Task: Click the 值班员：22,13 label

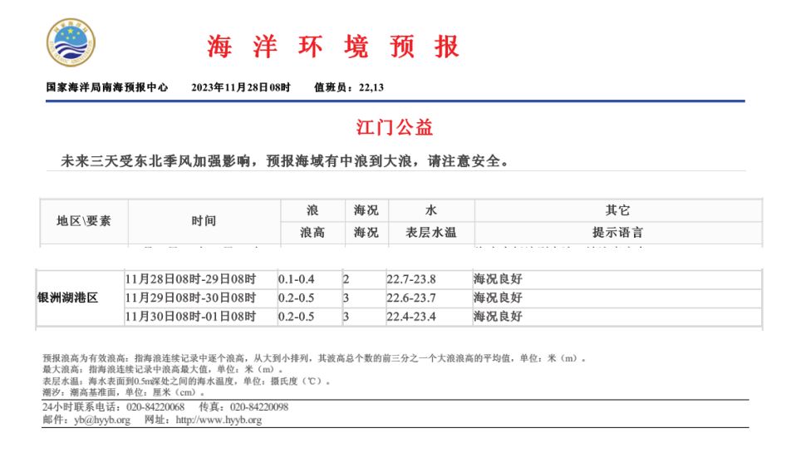Action: [349, 87]
